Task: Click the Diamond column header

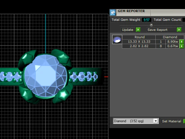Action: pyautogui.click(x=170, y=37)
